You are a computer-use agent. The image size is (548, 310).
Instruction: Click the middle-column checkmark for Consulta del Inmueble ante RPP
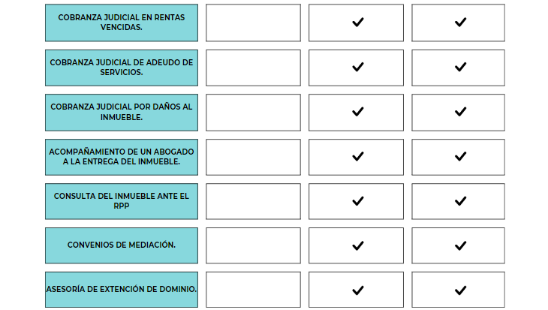click(x=357, y=201)
